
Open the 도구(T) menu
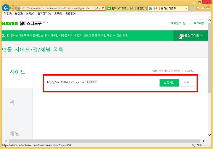58,14
